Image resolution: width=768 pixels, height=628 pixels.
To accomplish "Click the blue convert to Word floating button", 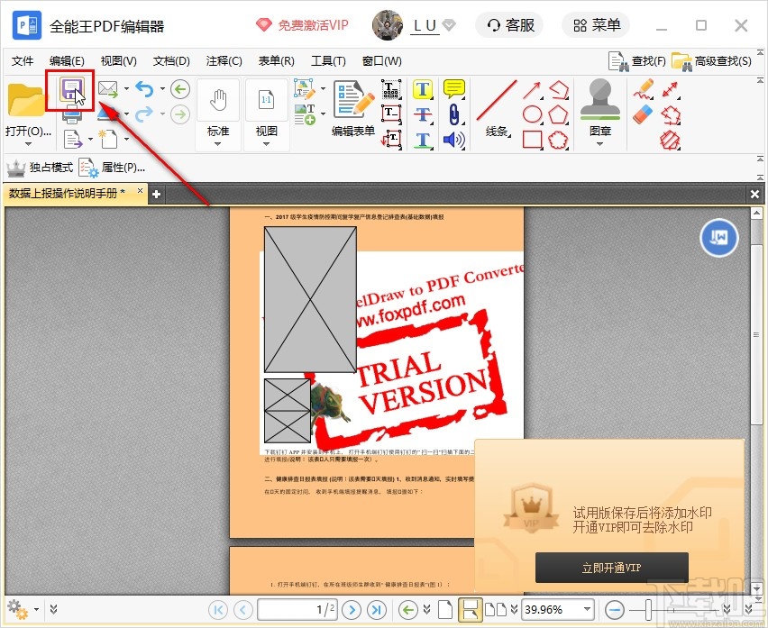I will coord(719,238).
